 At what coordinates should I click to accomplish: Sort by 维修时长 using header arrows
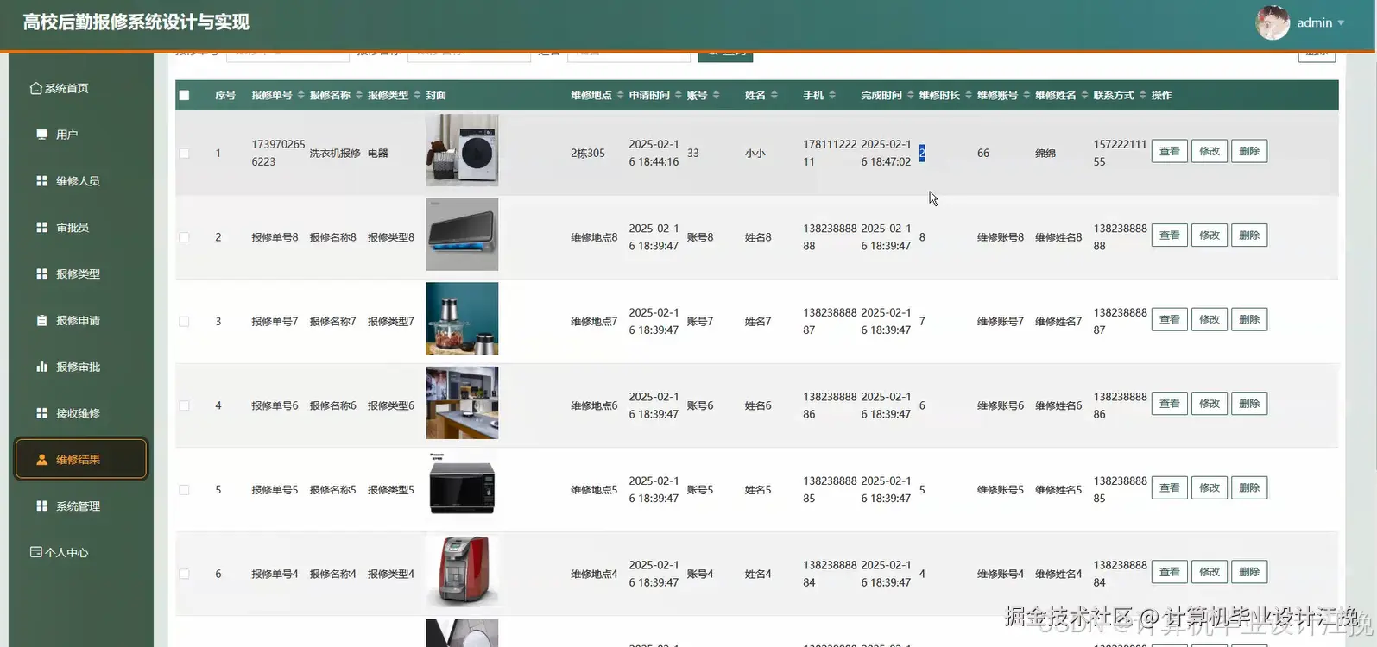969,95
